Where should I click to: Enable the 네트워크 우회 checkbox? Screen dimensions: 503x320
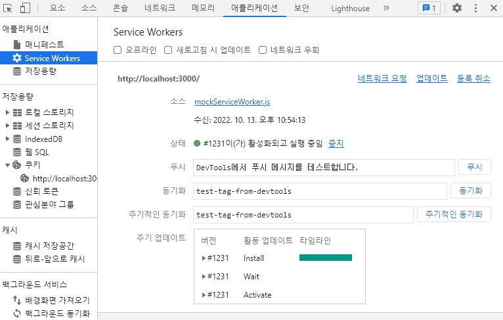click(x=263, y=50)
